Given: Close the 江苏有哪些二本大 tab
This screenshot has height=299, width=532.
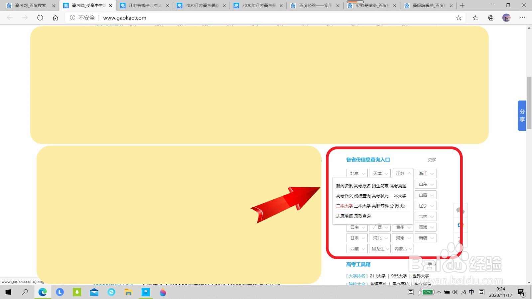Looking at the screenshot, I should [168, 6].
